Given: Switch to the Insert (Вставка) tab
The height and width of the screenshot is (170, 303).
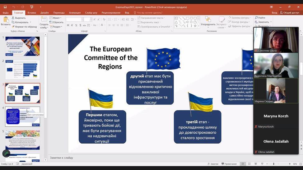Looking at the screenshot, I should [32, 13].
